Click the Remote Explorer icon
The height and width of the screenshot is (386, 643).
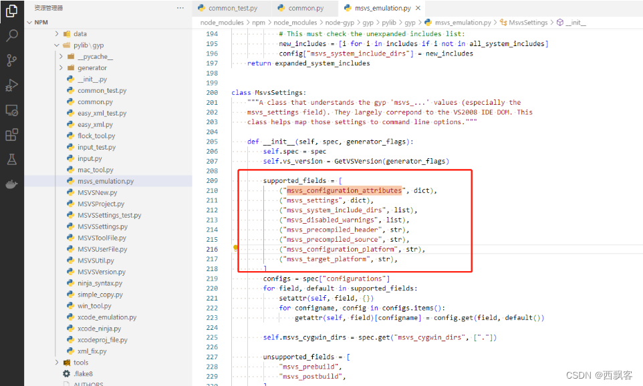11,110
